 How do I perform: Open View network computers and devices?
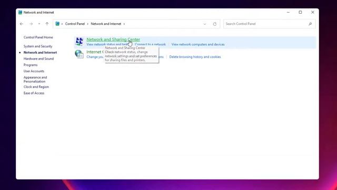(x=198, y=44)
